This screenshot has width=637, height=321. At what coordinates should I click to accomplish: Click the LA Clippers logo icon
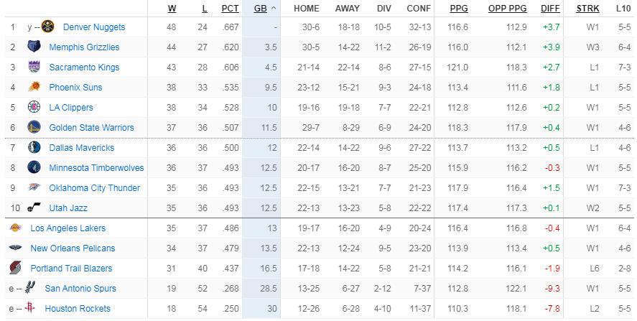34,108
